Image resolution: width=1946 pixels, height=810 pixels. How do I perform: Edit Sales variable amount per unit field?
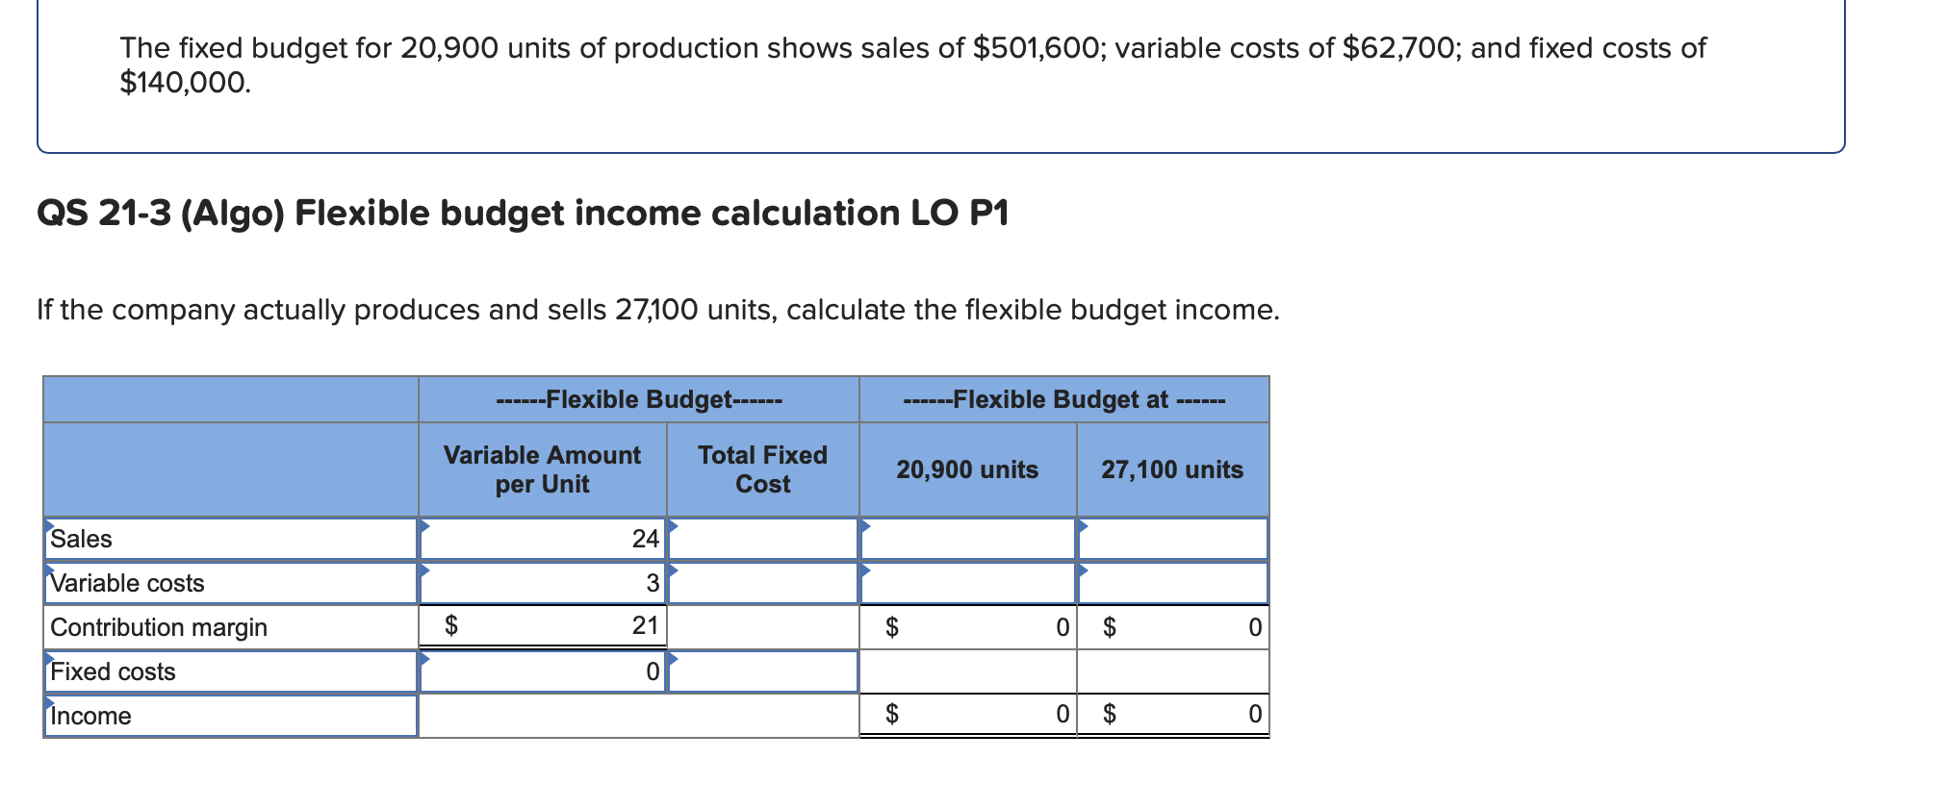543,539
